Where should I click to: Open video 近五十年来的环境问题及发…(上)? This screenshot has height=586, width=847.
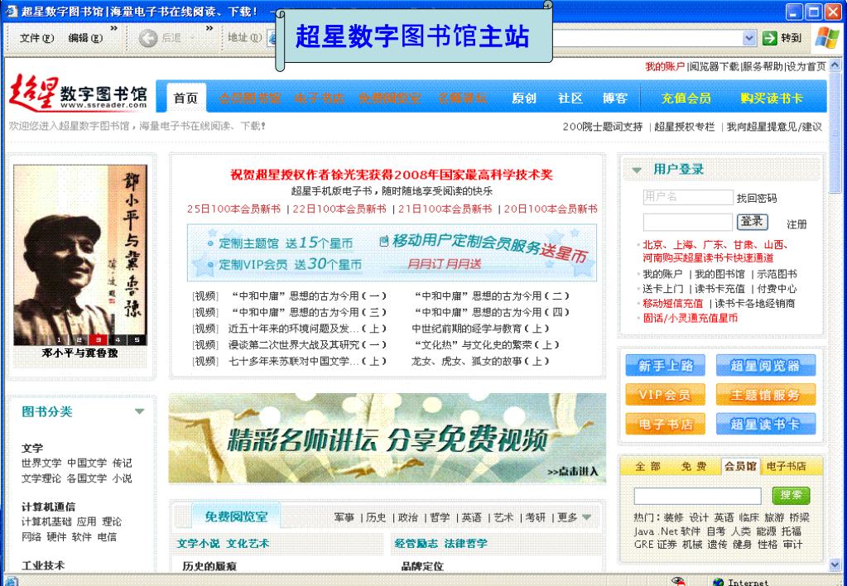(307, 329)
